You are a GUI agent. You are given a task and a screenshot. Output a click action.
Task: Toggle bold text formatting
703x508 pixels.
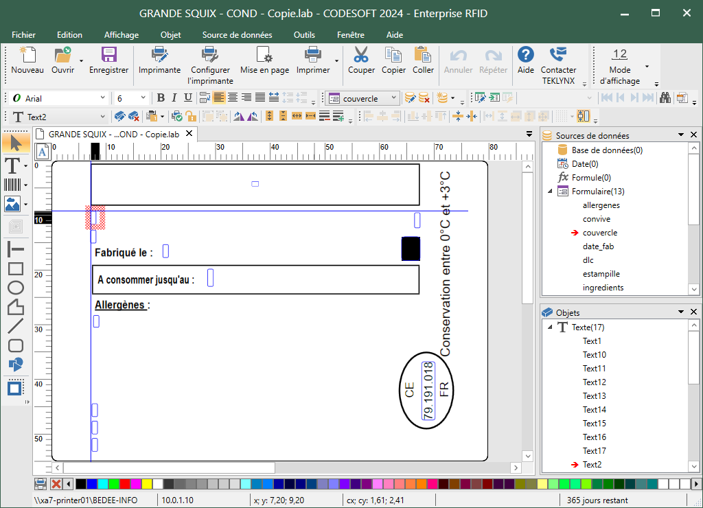pyautogui.click(x=161, y=98)
